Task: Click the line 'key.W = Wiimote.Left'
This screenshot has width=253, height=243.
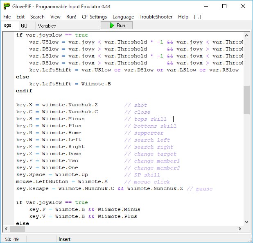Action: [x=49, y=140]
